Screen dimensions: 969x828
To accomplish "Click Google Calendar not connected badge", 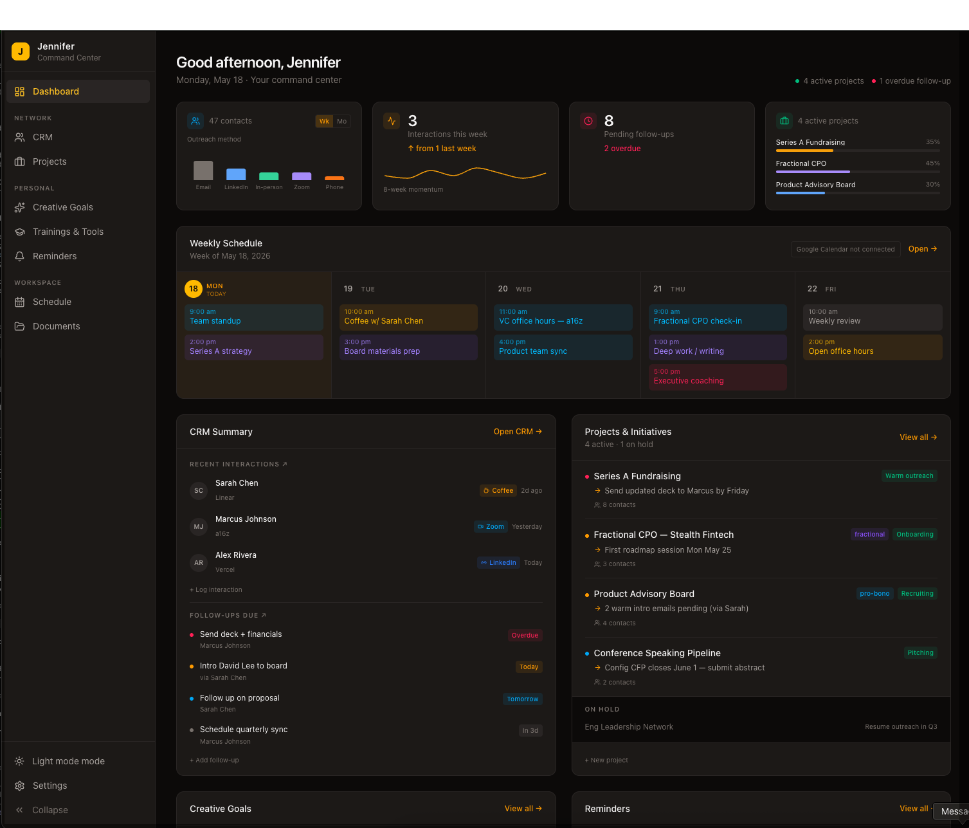I will tap(846, 249).
